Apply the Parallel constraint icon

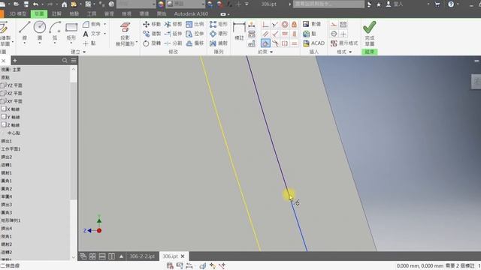point(265,34)
